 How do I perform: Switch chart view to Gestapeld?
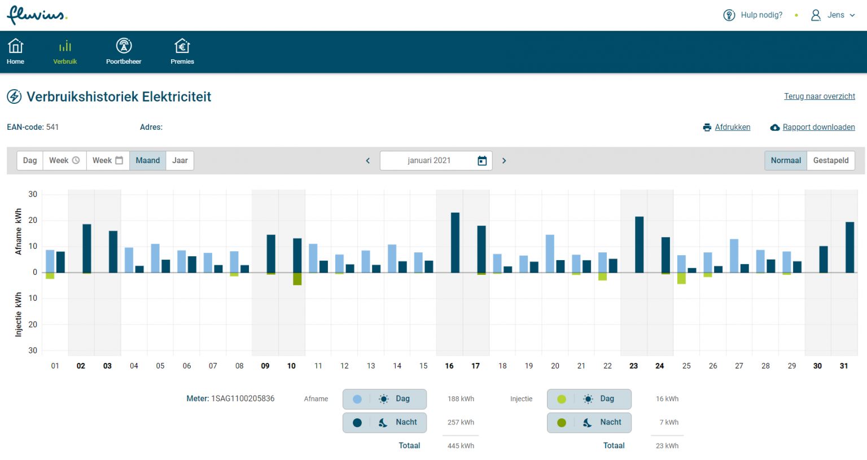tap(830, 160)
